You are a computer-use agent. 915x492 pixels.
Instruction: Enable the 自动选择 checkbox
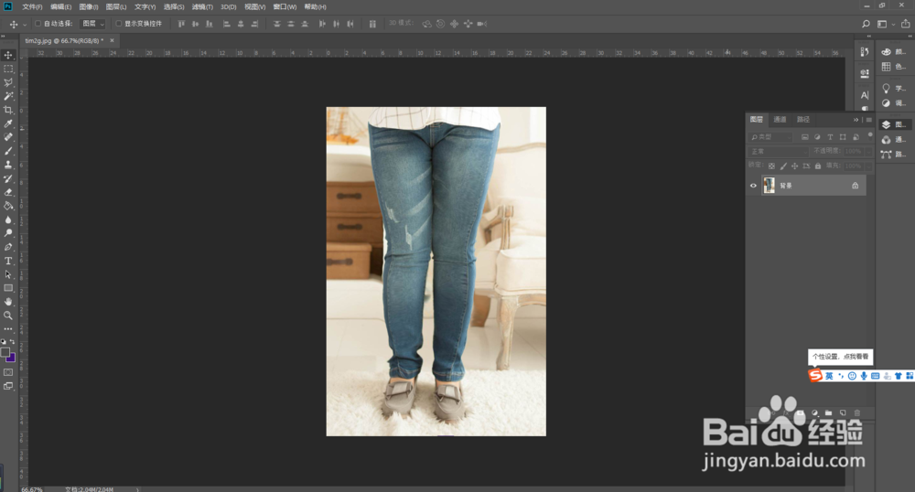pyautogui.click(x=38, y=24)
